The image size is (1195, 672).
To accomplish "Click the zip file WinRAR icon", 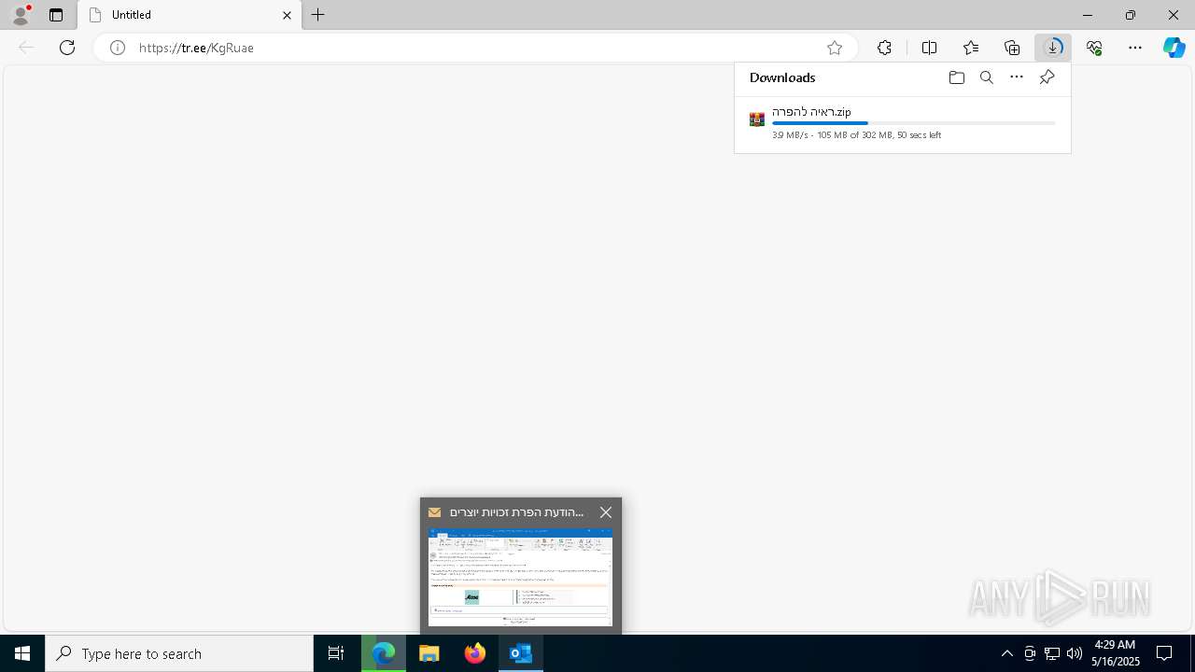I will tap(757, 119).
